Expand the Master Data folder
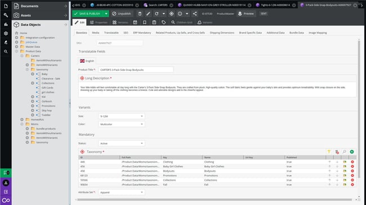Screen dimensions: 366x205 16,47
